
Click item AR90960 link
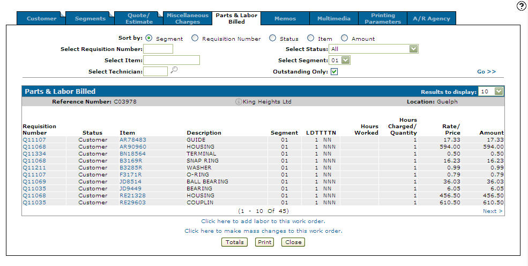click(x=132, y=146)
